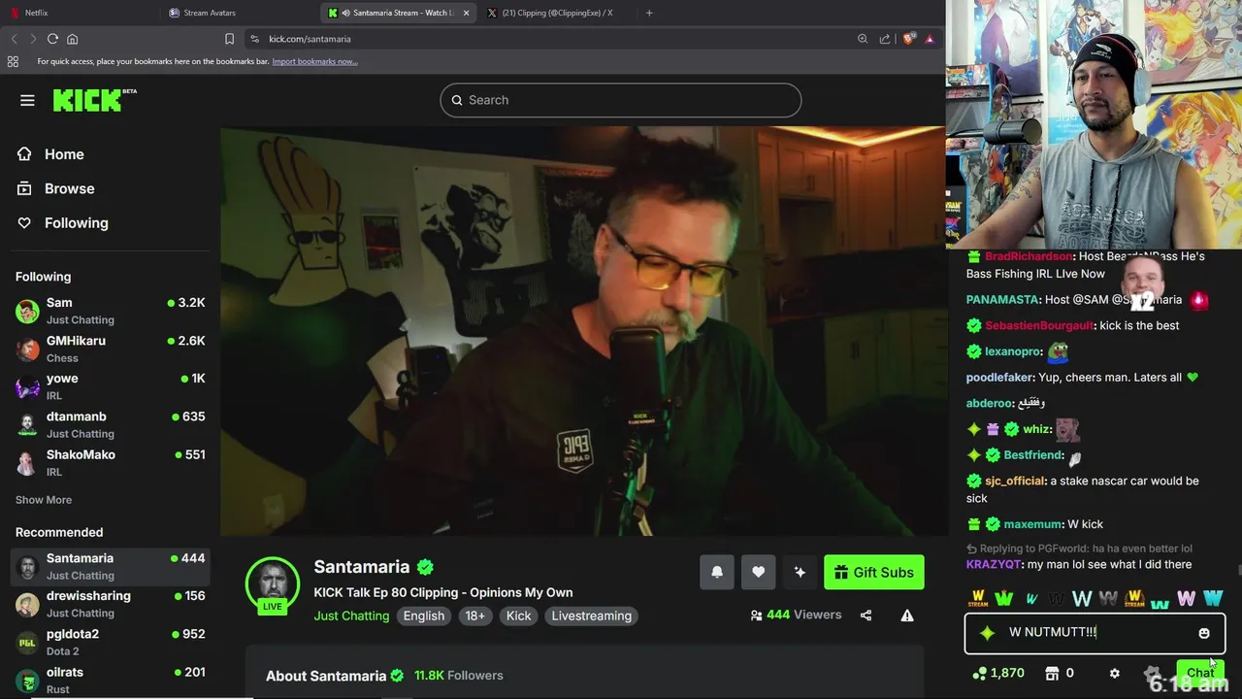Switch to Clipping X tab
The width and height of the screenshot is (1242, 699).
557,13
